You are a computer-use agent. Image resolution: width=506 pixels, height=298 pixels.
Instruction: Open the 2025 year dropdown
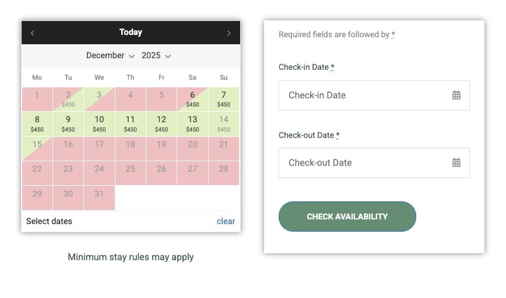(156, 56)
